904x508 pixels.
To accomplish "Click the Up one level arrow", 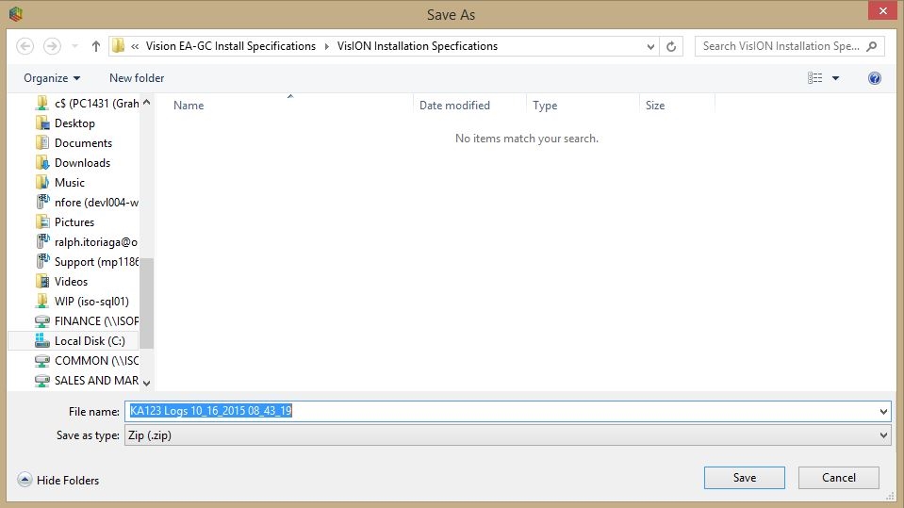I will coord(96,46).
